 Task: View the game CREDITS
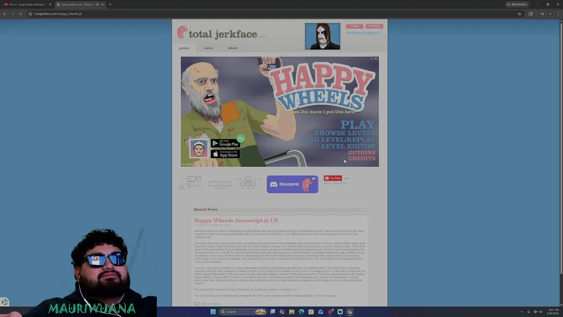(x=362, y=158)
